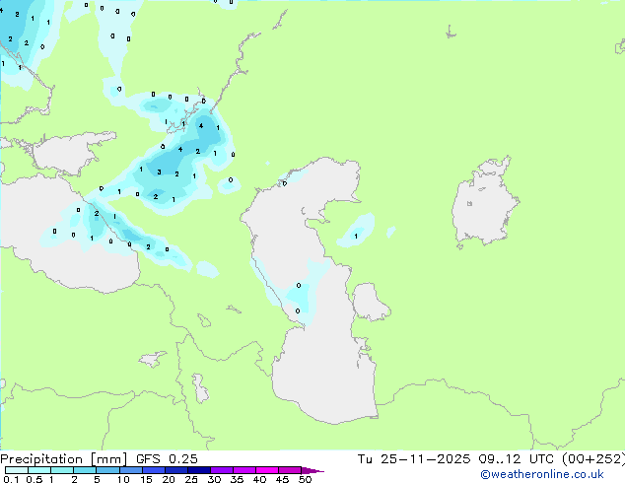The height and width of the screenshot is (483, 625).
Task: Click the above-50 arrow end of the legend
Action: 312,470
